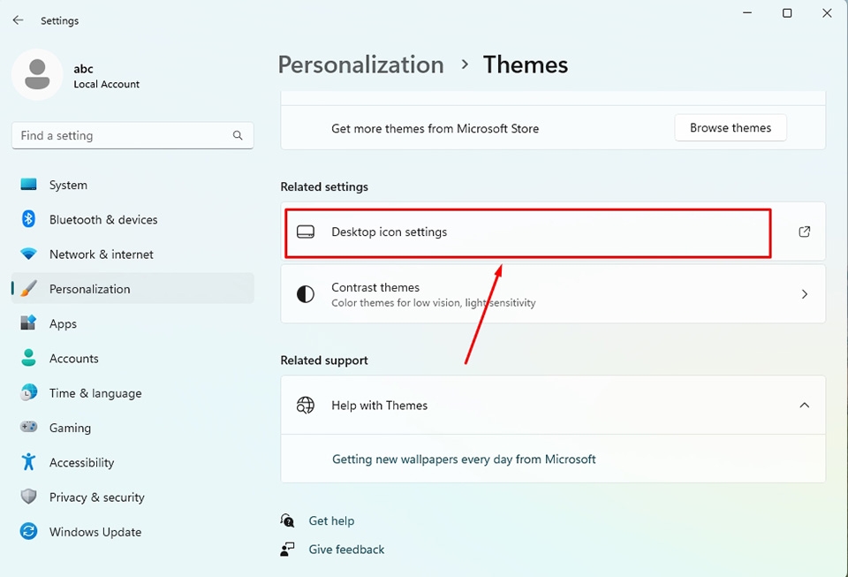Click the Accessibility figure icon

coord(28,462)
